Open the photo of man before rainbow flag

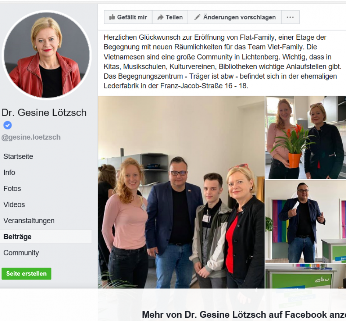tap(306, 221)
